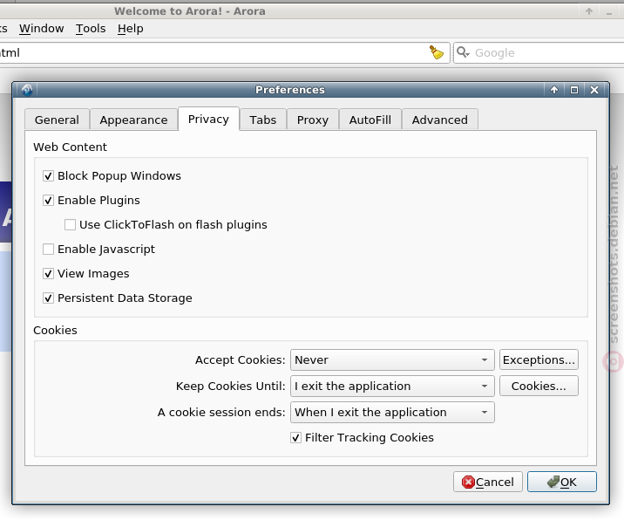Screen dimensions: 624x527
Task: Enable Use ClickToFlash on flash plugins
Action: click(70, 224)
